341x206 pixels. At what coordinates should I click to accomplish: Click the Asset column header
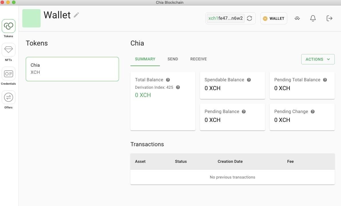tap(140, 161)
